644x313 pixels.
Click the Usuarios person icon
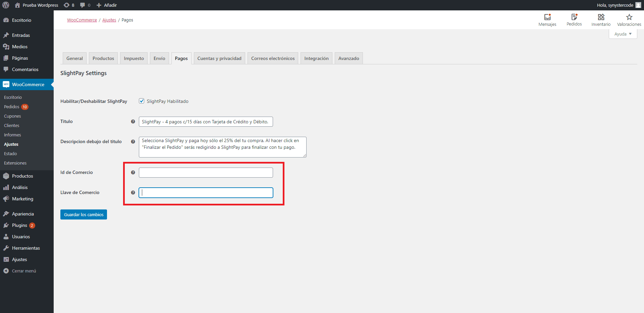[6, 237]
